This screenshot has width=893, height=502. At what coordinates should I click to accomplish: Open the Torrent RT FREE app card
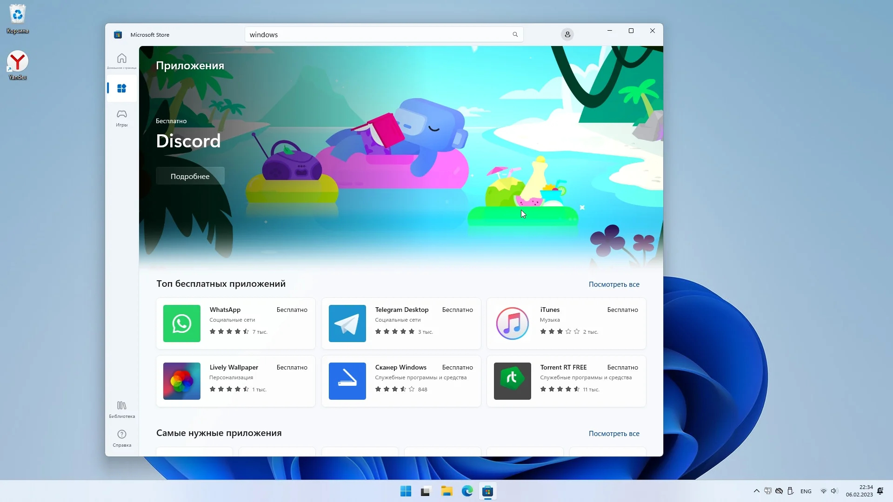(566, 381)
